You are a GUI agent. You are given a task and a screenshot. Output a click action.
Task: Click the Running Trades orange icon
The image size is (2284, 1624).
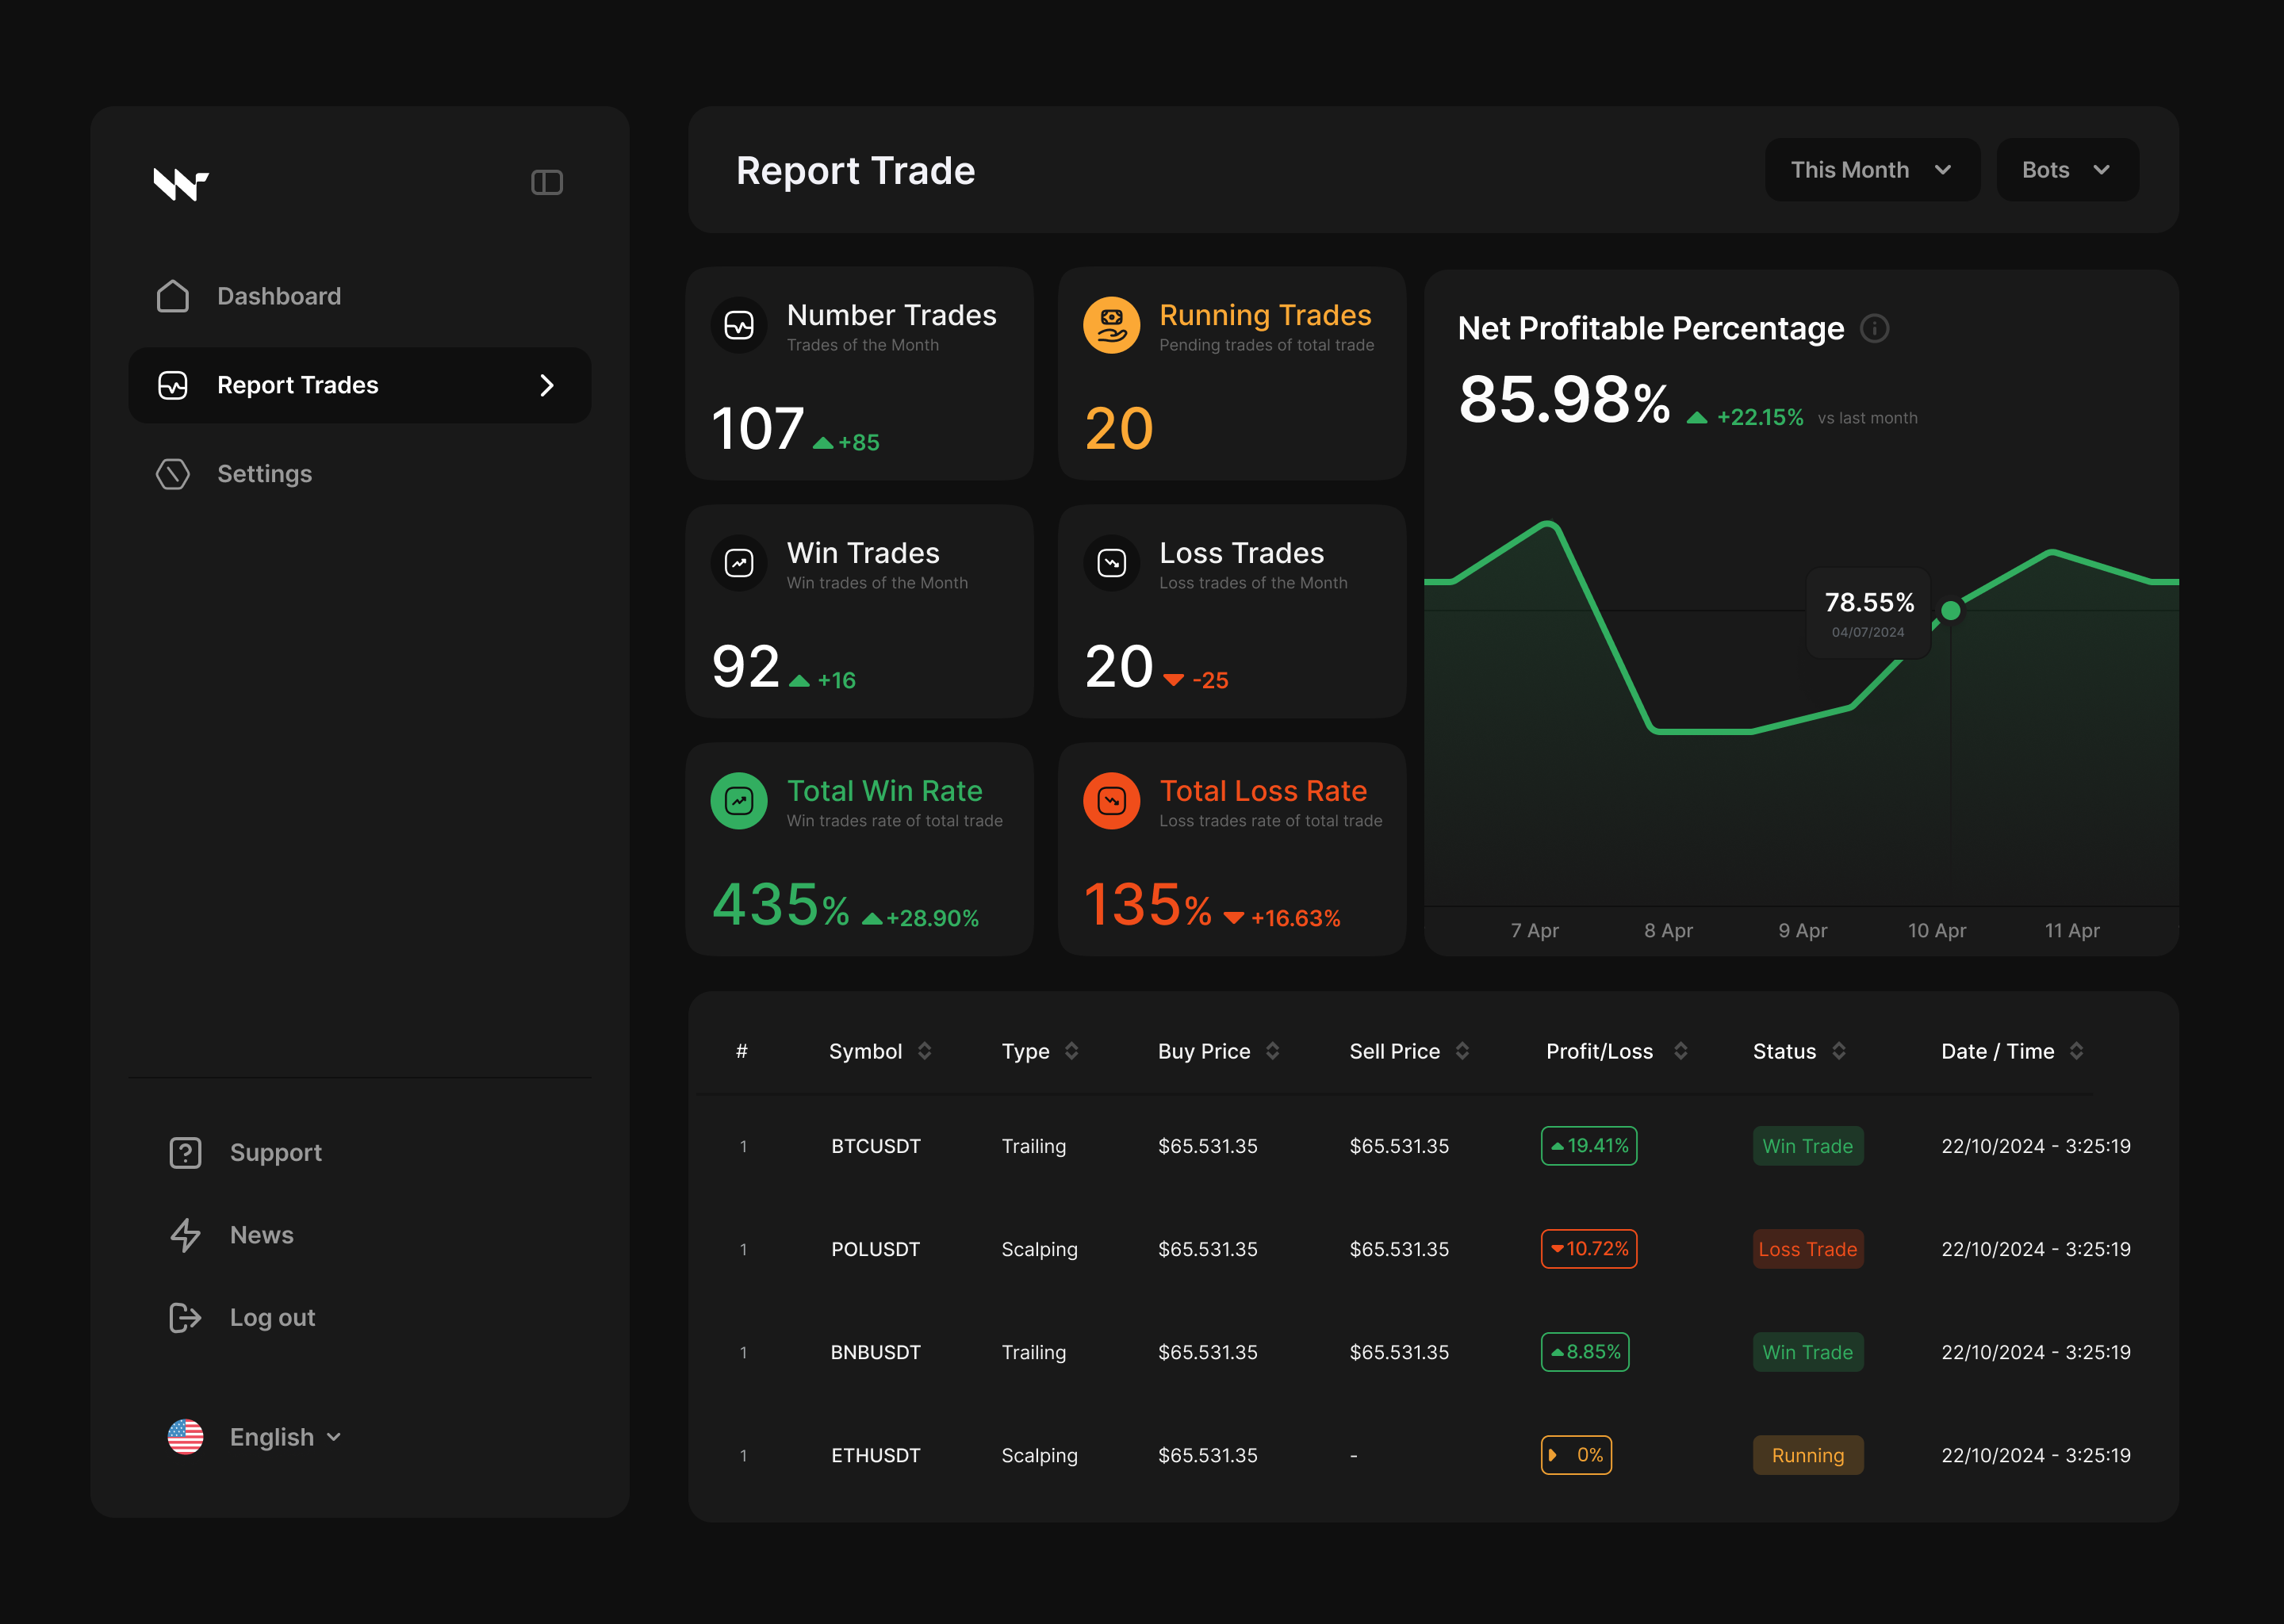pyautogui.click(x=1111, y=325)
